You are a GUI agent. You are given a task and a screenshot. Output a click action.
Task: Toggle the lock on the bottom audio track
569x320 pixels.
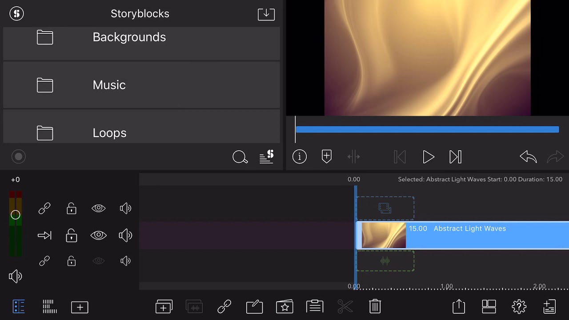pyautogui.click(x=72, y=261)
